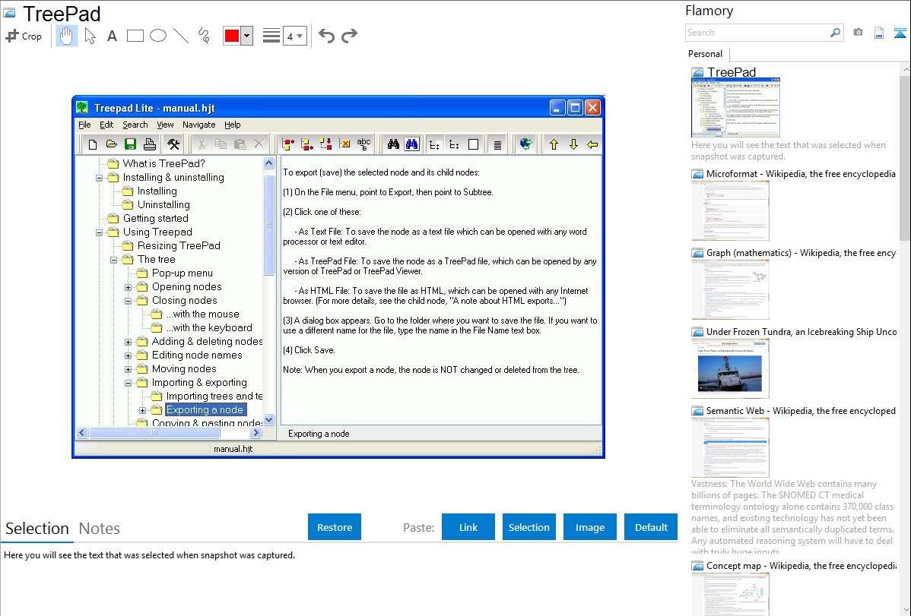Open the File menu in Treepad
The width and height of the screenshot is (911, 616).
tap(85, 125)
